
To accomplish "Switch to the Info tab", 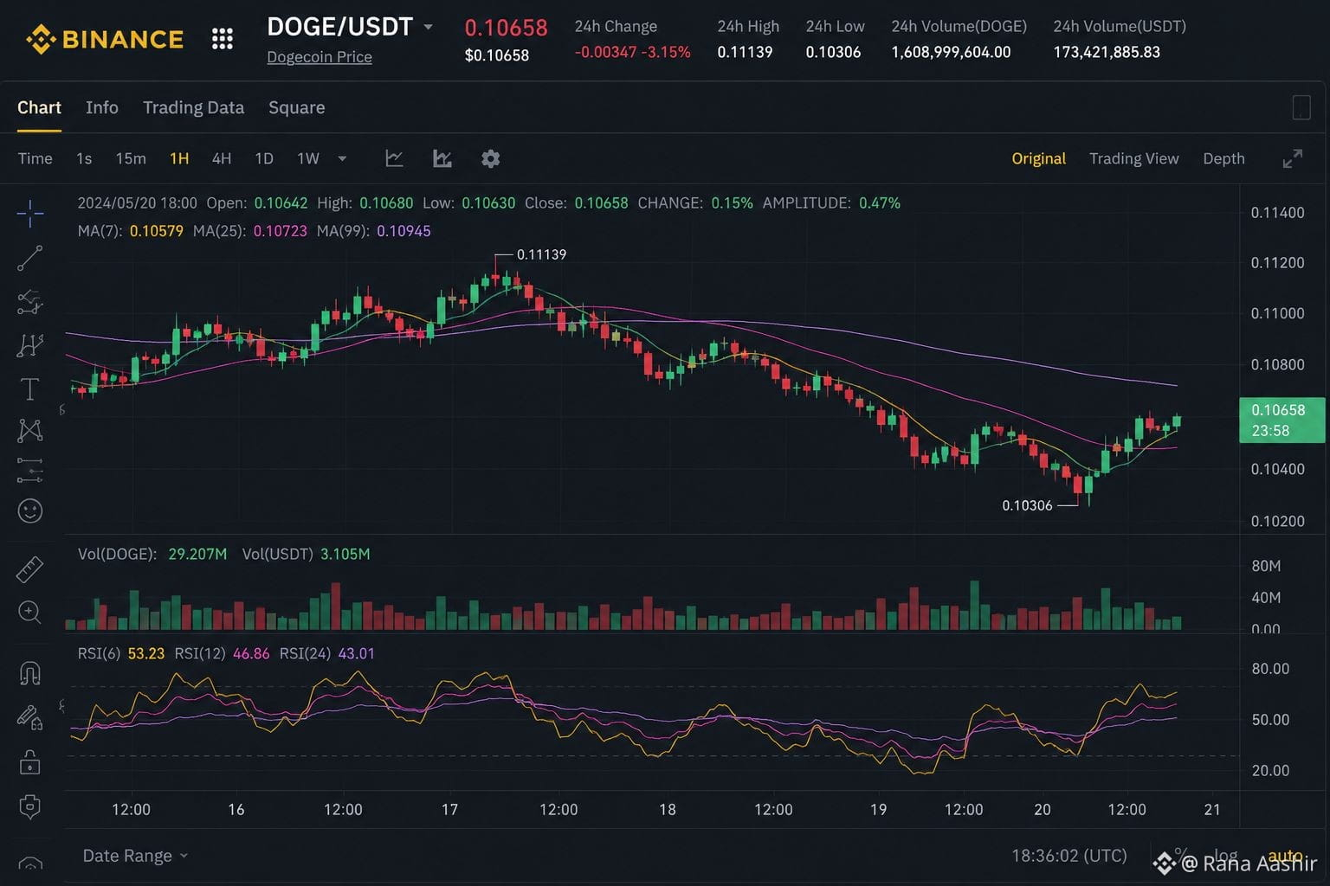I will coord(102,107).
